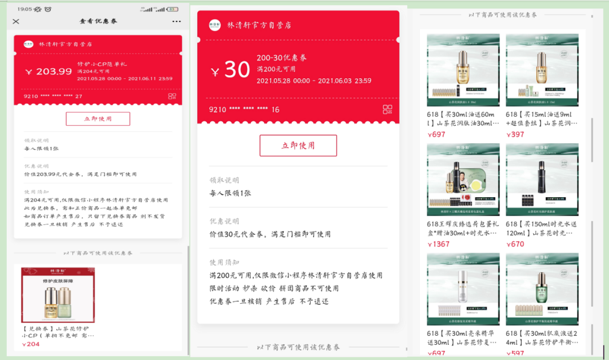Open the 亮采精华 30ml product image
Image resolution: width=609 pixels, height=360 pixels.
(x=463, y=290)
